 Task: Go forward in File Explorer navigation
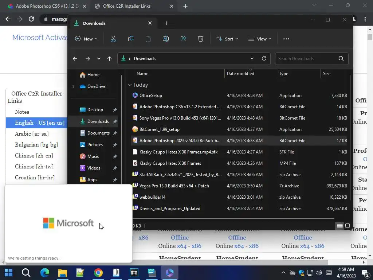[x=87, y=59]
